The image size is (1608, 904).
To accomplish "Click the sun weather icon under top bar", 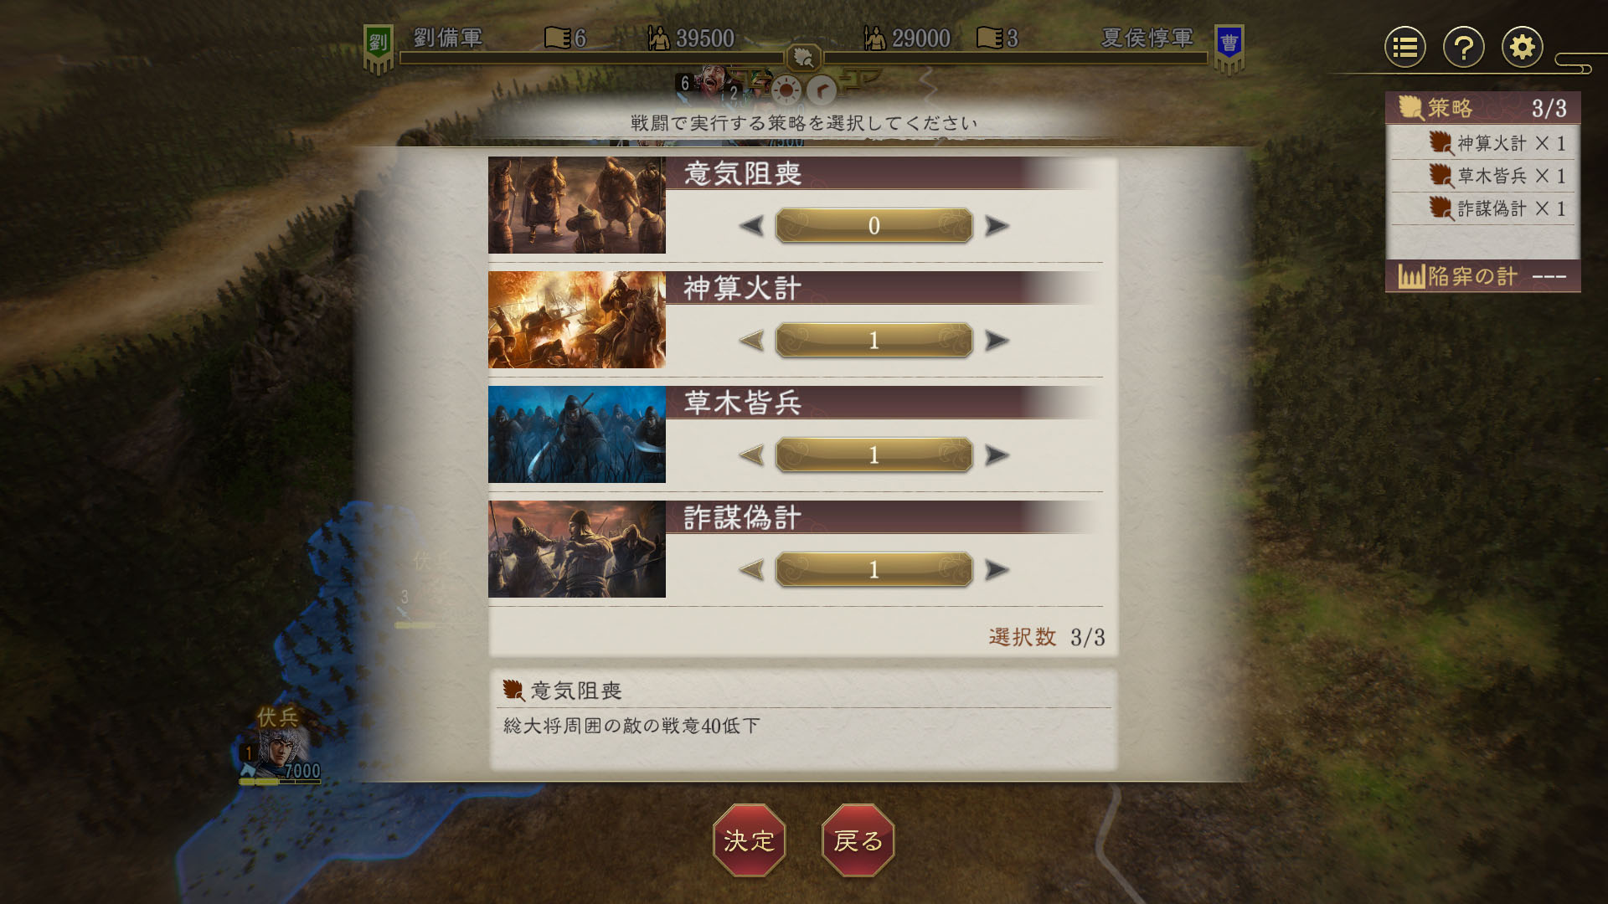I will [786, 90].
